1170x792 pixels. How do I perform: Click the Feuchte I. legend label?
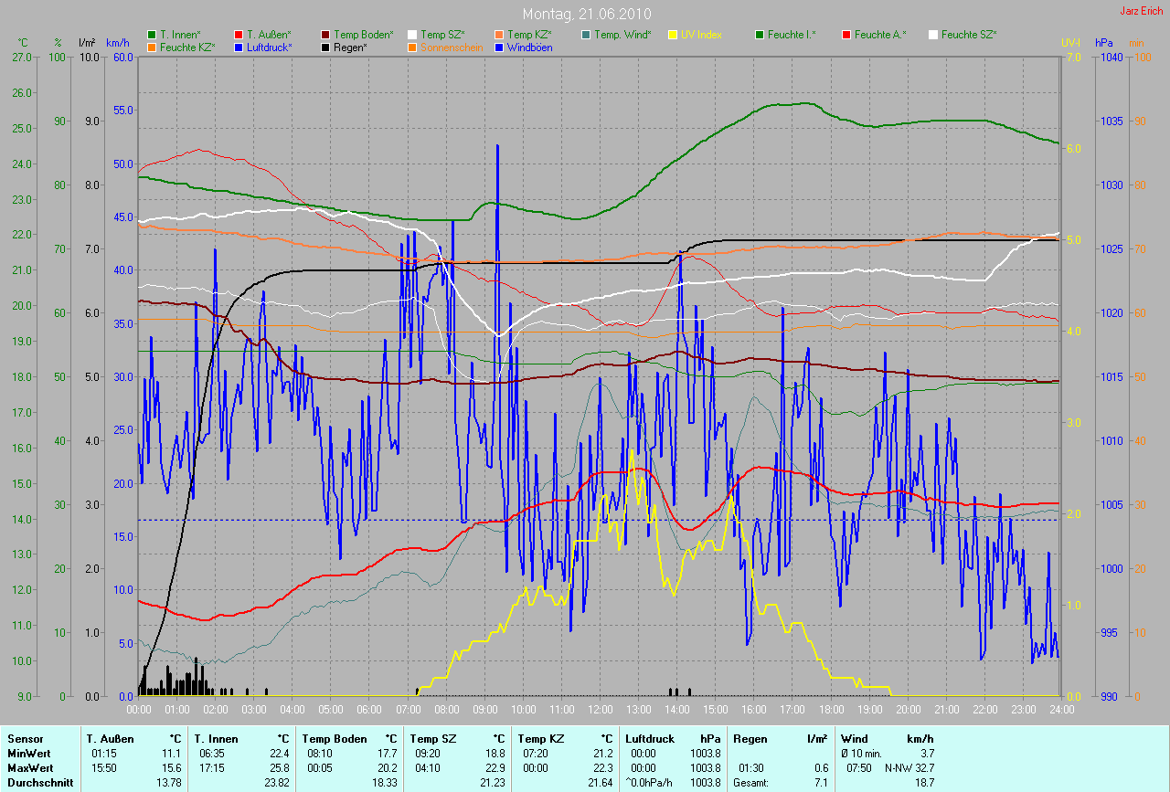click(792, 35)
